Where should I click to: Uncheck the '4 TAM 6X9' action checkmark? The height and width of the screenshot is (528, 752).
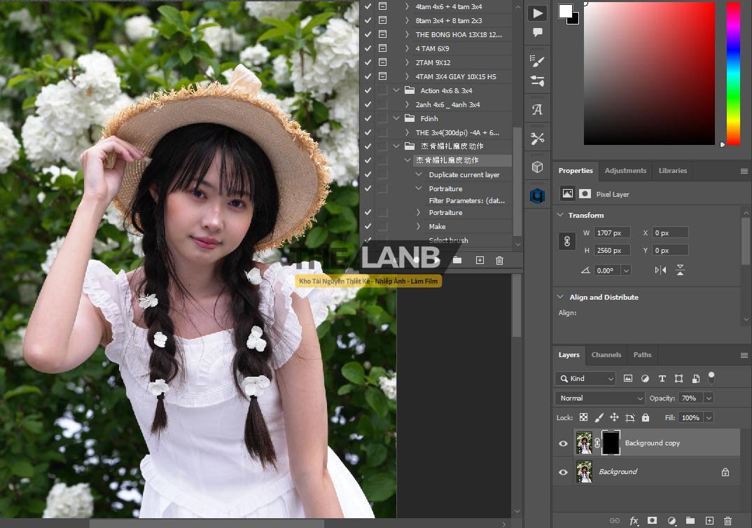(x=368, y=48)
